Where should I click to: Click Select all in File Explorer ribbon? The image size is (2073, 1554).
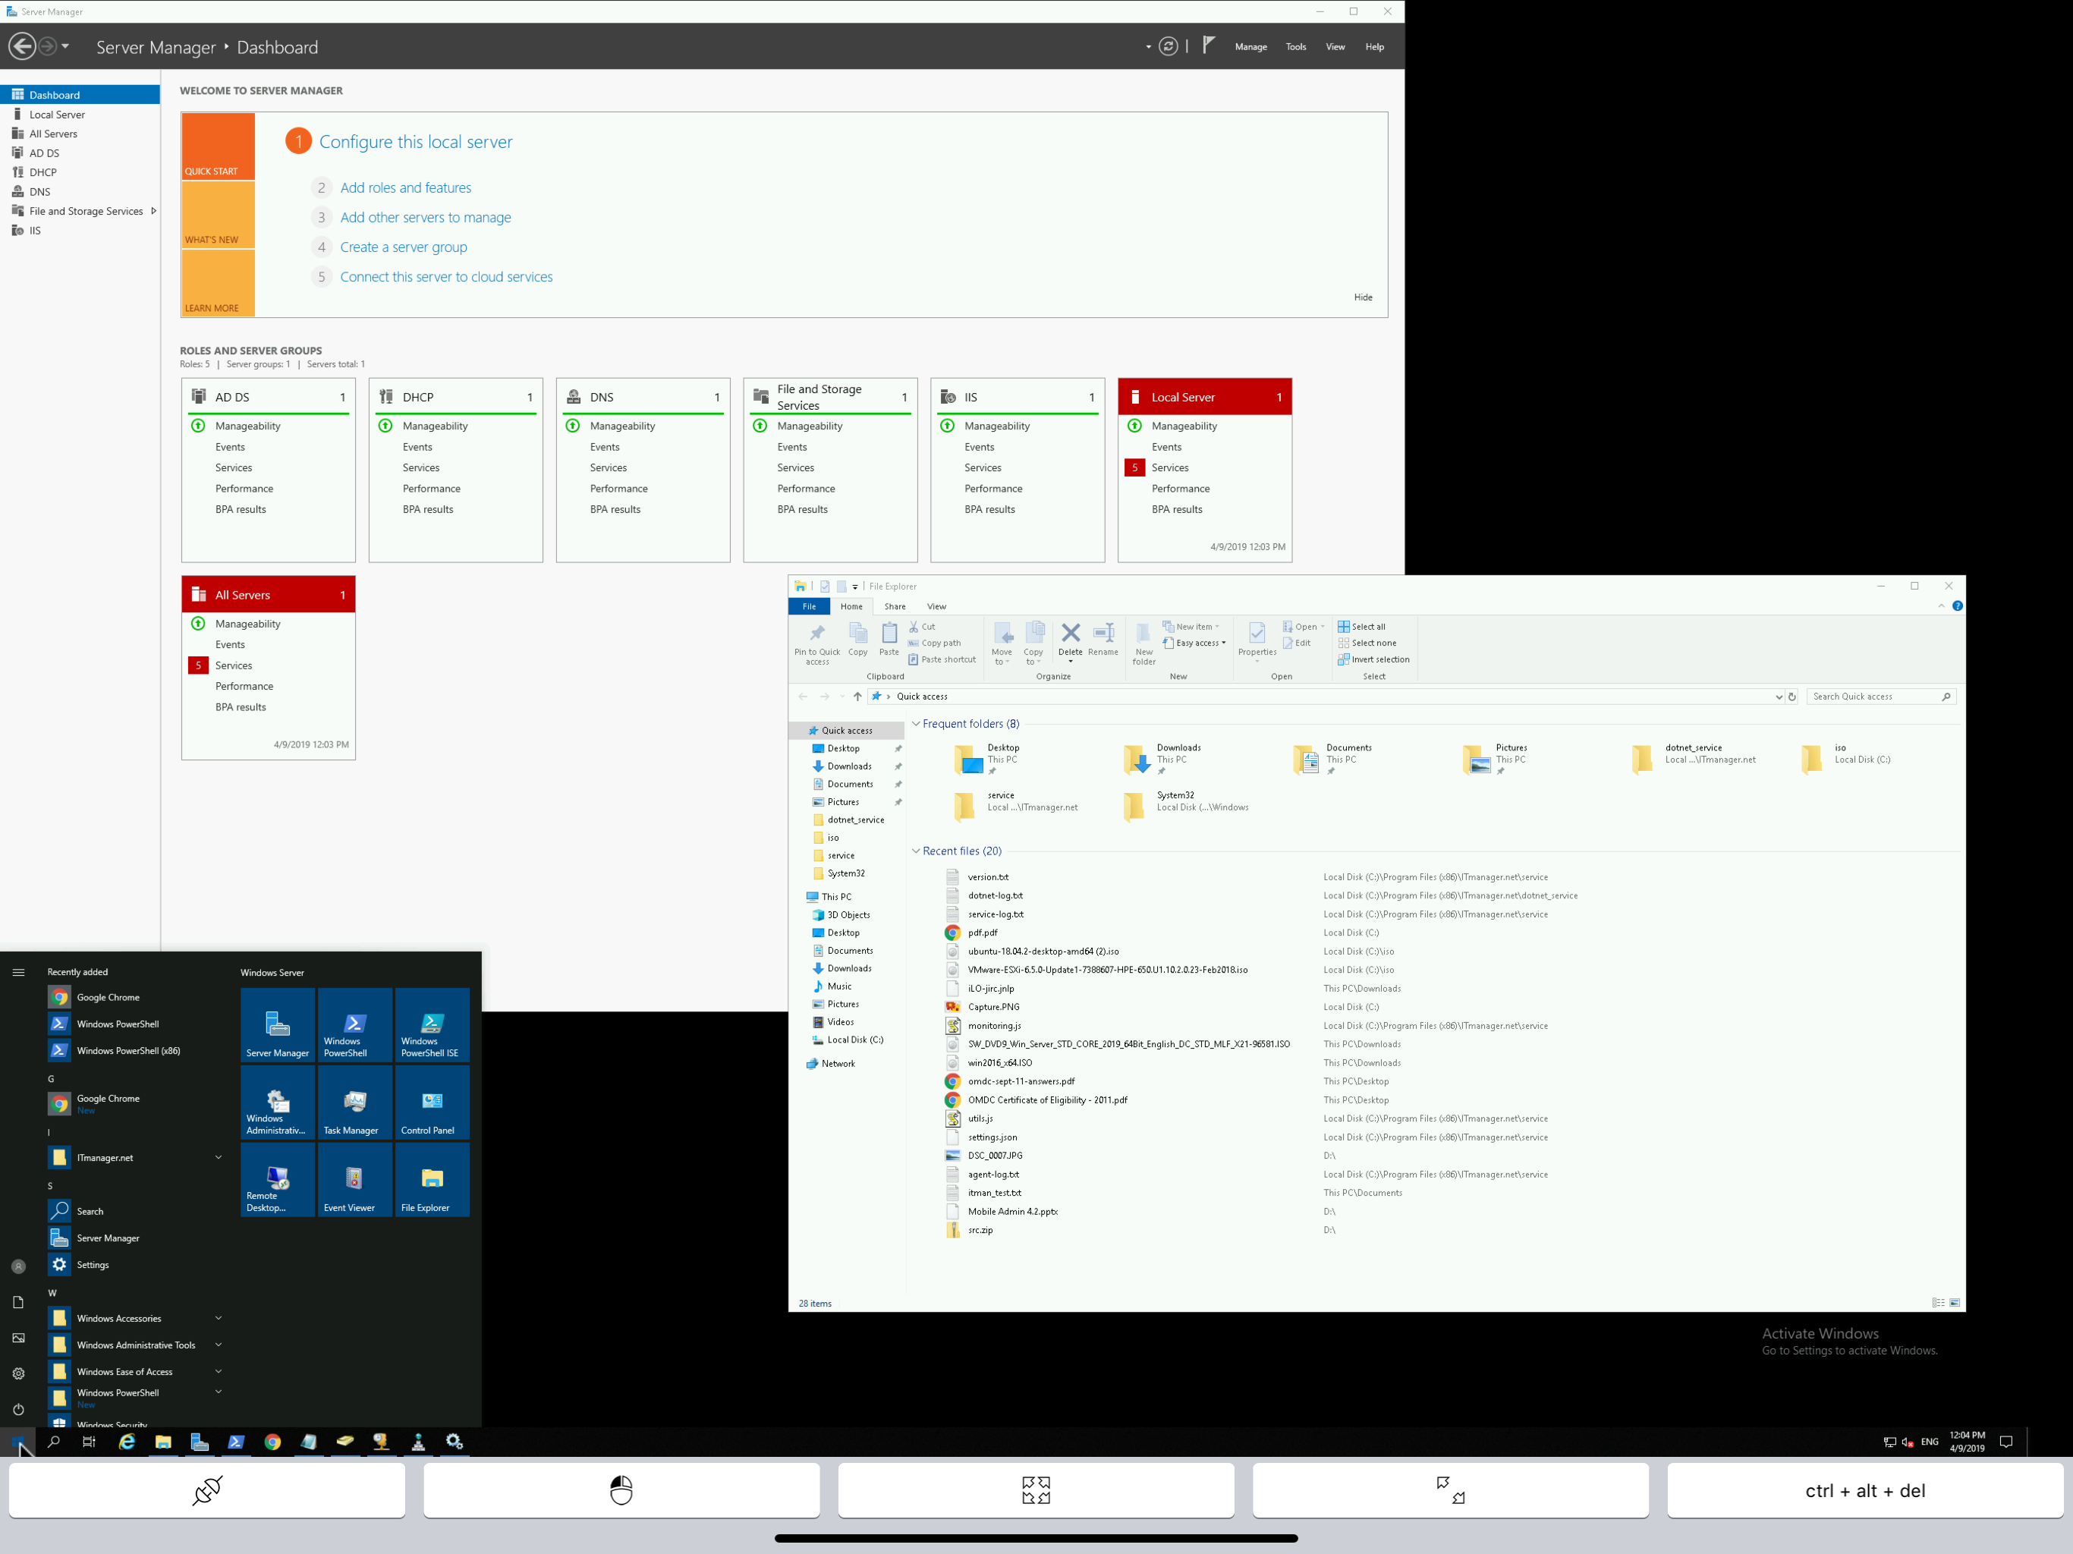pos(1362,627)
